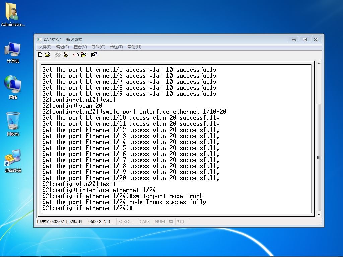
Task: Click the Ethernet1/9 access vlan 10 line
Action: click(129, 94)
